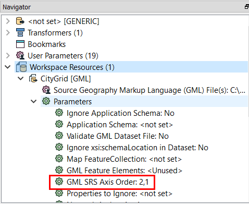This screenshot has width=249, height=204.
Task: Select Ignore xsi:schemaLocation in Dataset: No
Action: pyautogui.click(x=138, y=148)
